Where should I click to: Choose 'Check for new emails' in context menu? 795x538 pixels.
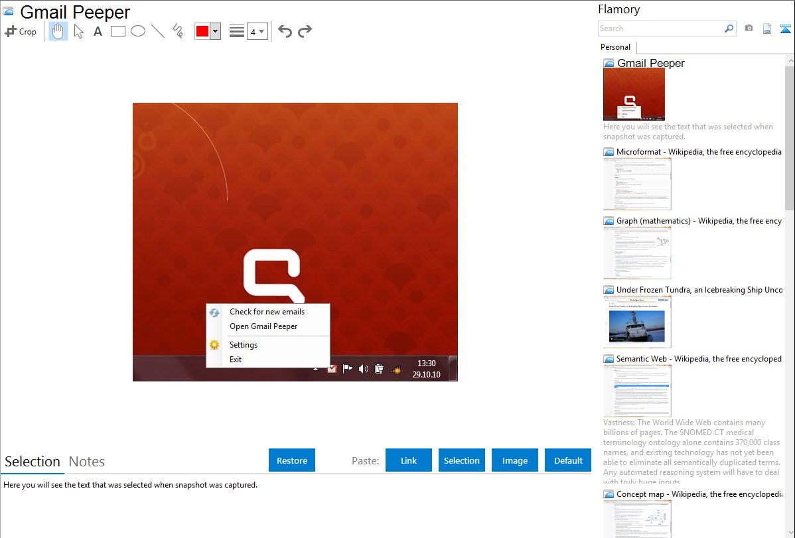pos(267,312)
